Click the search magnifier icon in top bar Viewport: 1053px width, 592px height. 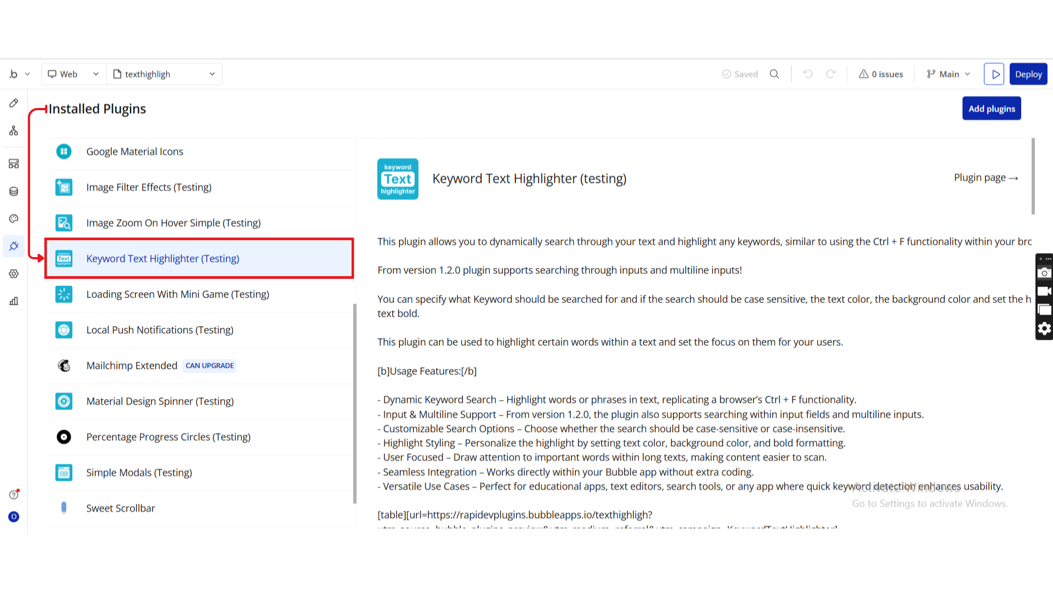click(774, 74)
